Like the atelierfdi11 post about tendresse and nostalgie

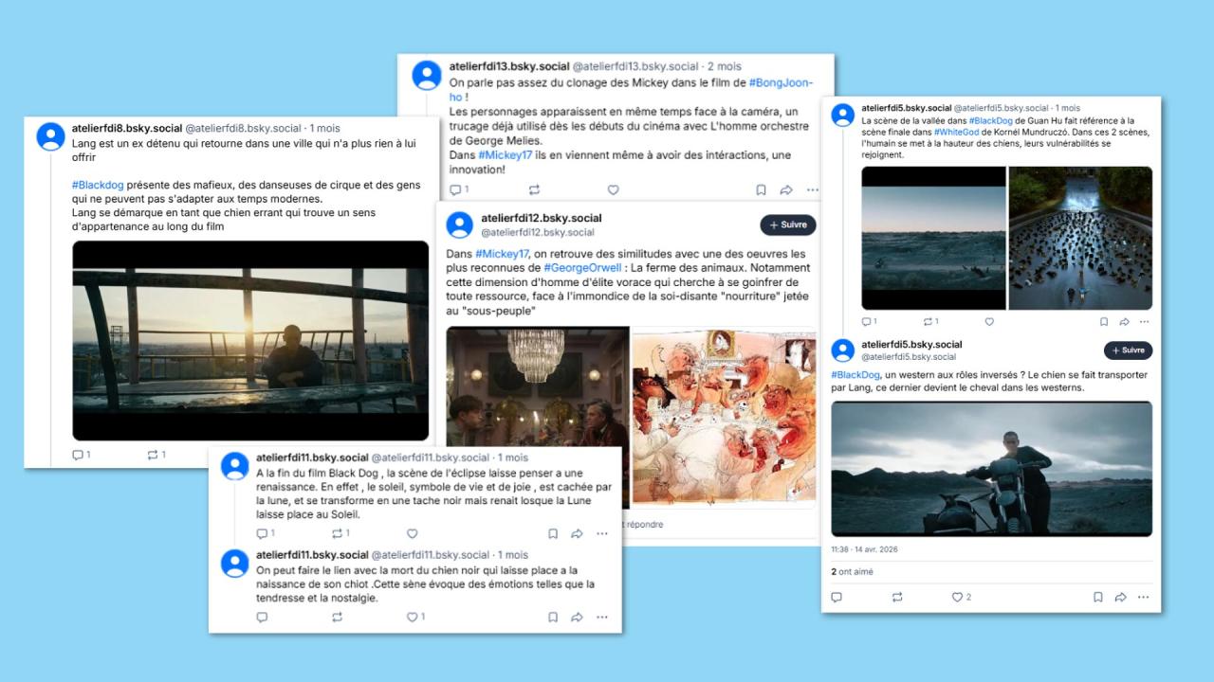pyautogui.click(x=414, y=617)
